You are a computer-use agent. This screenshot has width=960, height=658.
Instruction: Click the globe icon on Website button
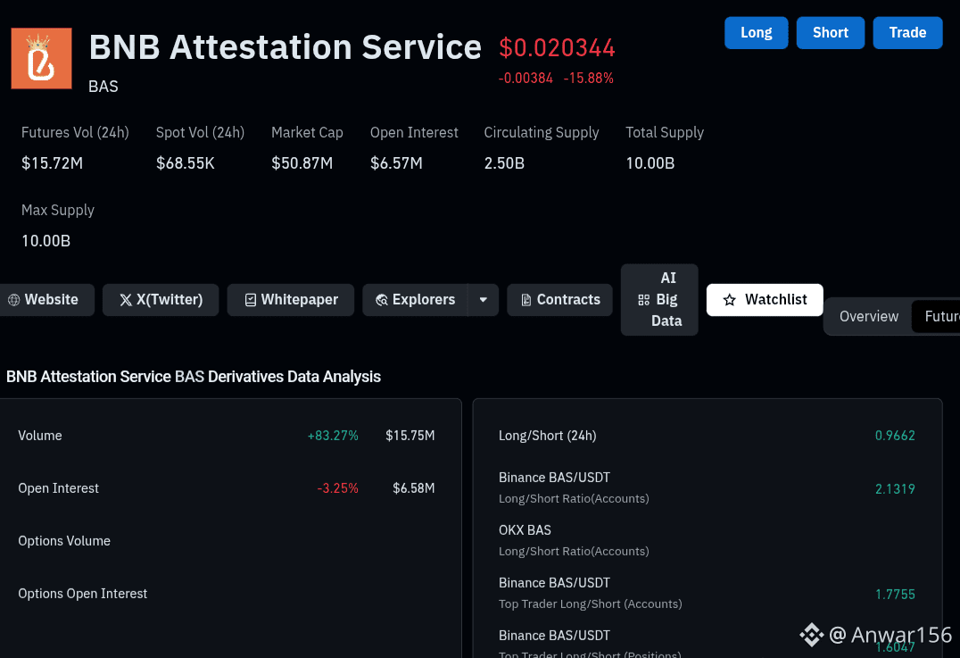[x=13, y=300]
